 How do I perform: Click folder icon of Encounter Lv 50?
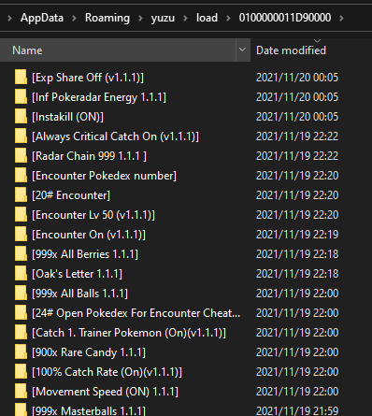pyautogui.click(x=21, y=215)
